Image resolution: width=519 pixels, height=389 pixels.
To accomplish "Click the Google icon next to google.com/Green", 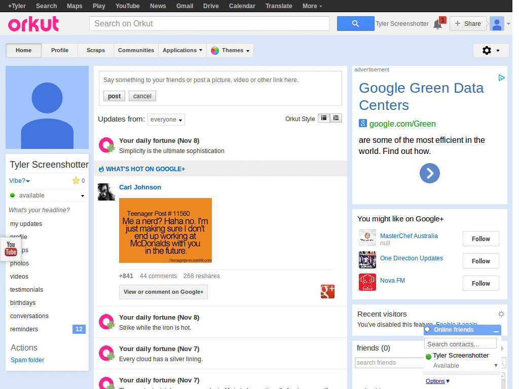I will click(363, 124).
